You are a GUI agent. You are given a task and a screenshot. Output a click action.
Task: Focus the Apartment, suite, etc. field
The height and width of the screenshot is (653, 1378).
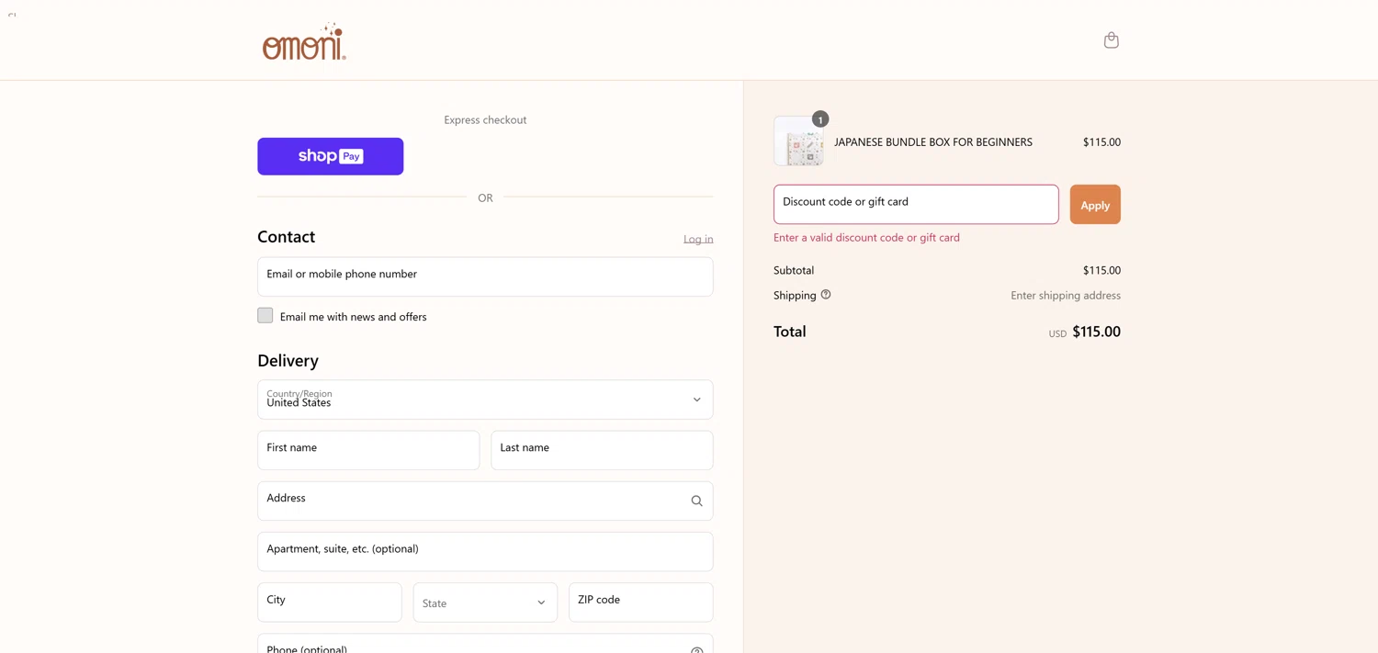(485, 551)
